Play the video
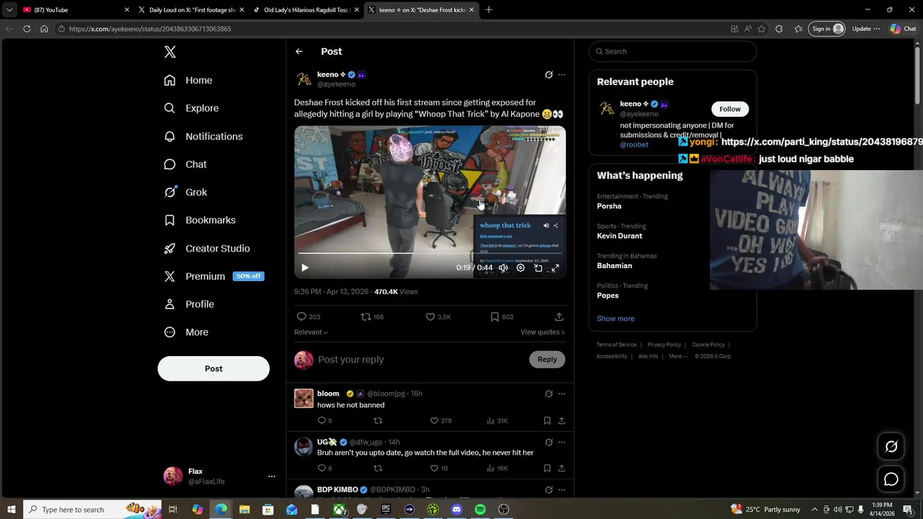Viewport: 923px width, 519px height. point(305,267)
